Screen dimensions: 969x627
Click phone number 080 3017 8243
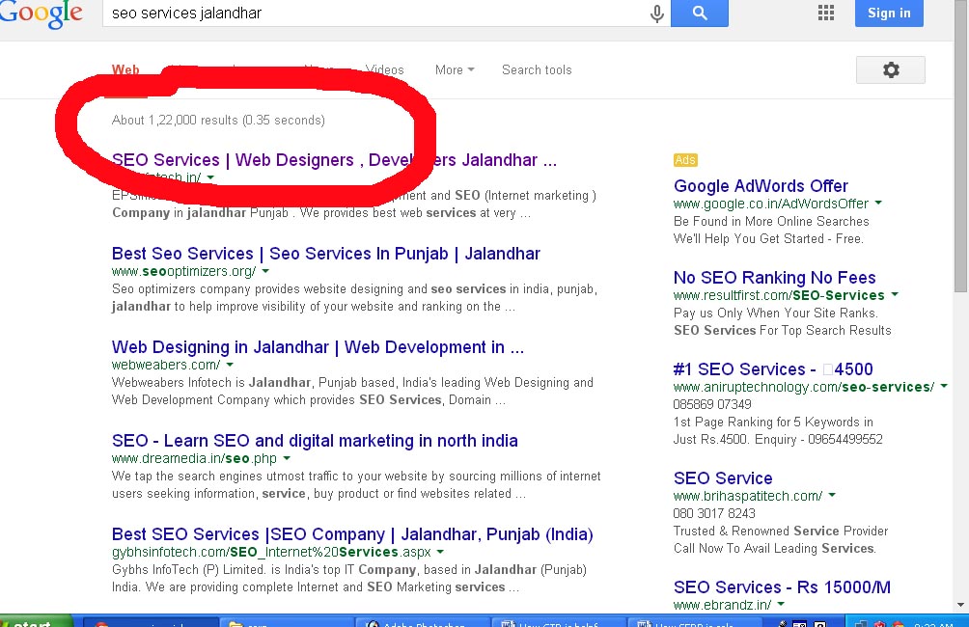714,513
